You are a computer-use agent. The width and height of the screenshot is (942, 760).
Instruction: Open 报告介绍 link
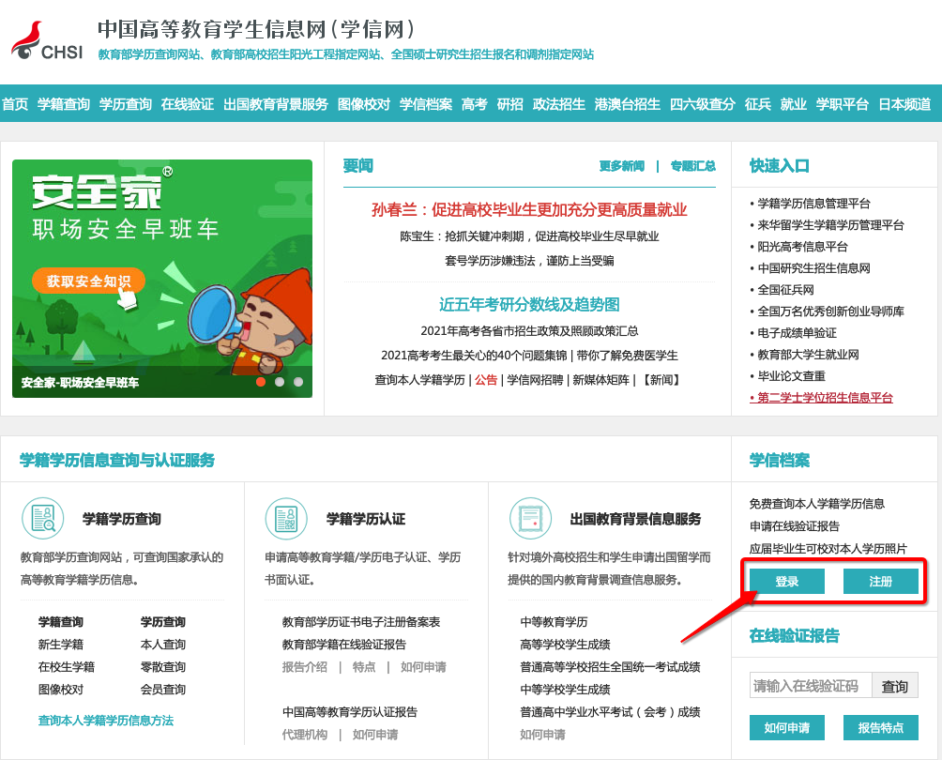click(x=305, y=667)
